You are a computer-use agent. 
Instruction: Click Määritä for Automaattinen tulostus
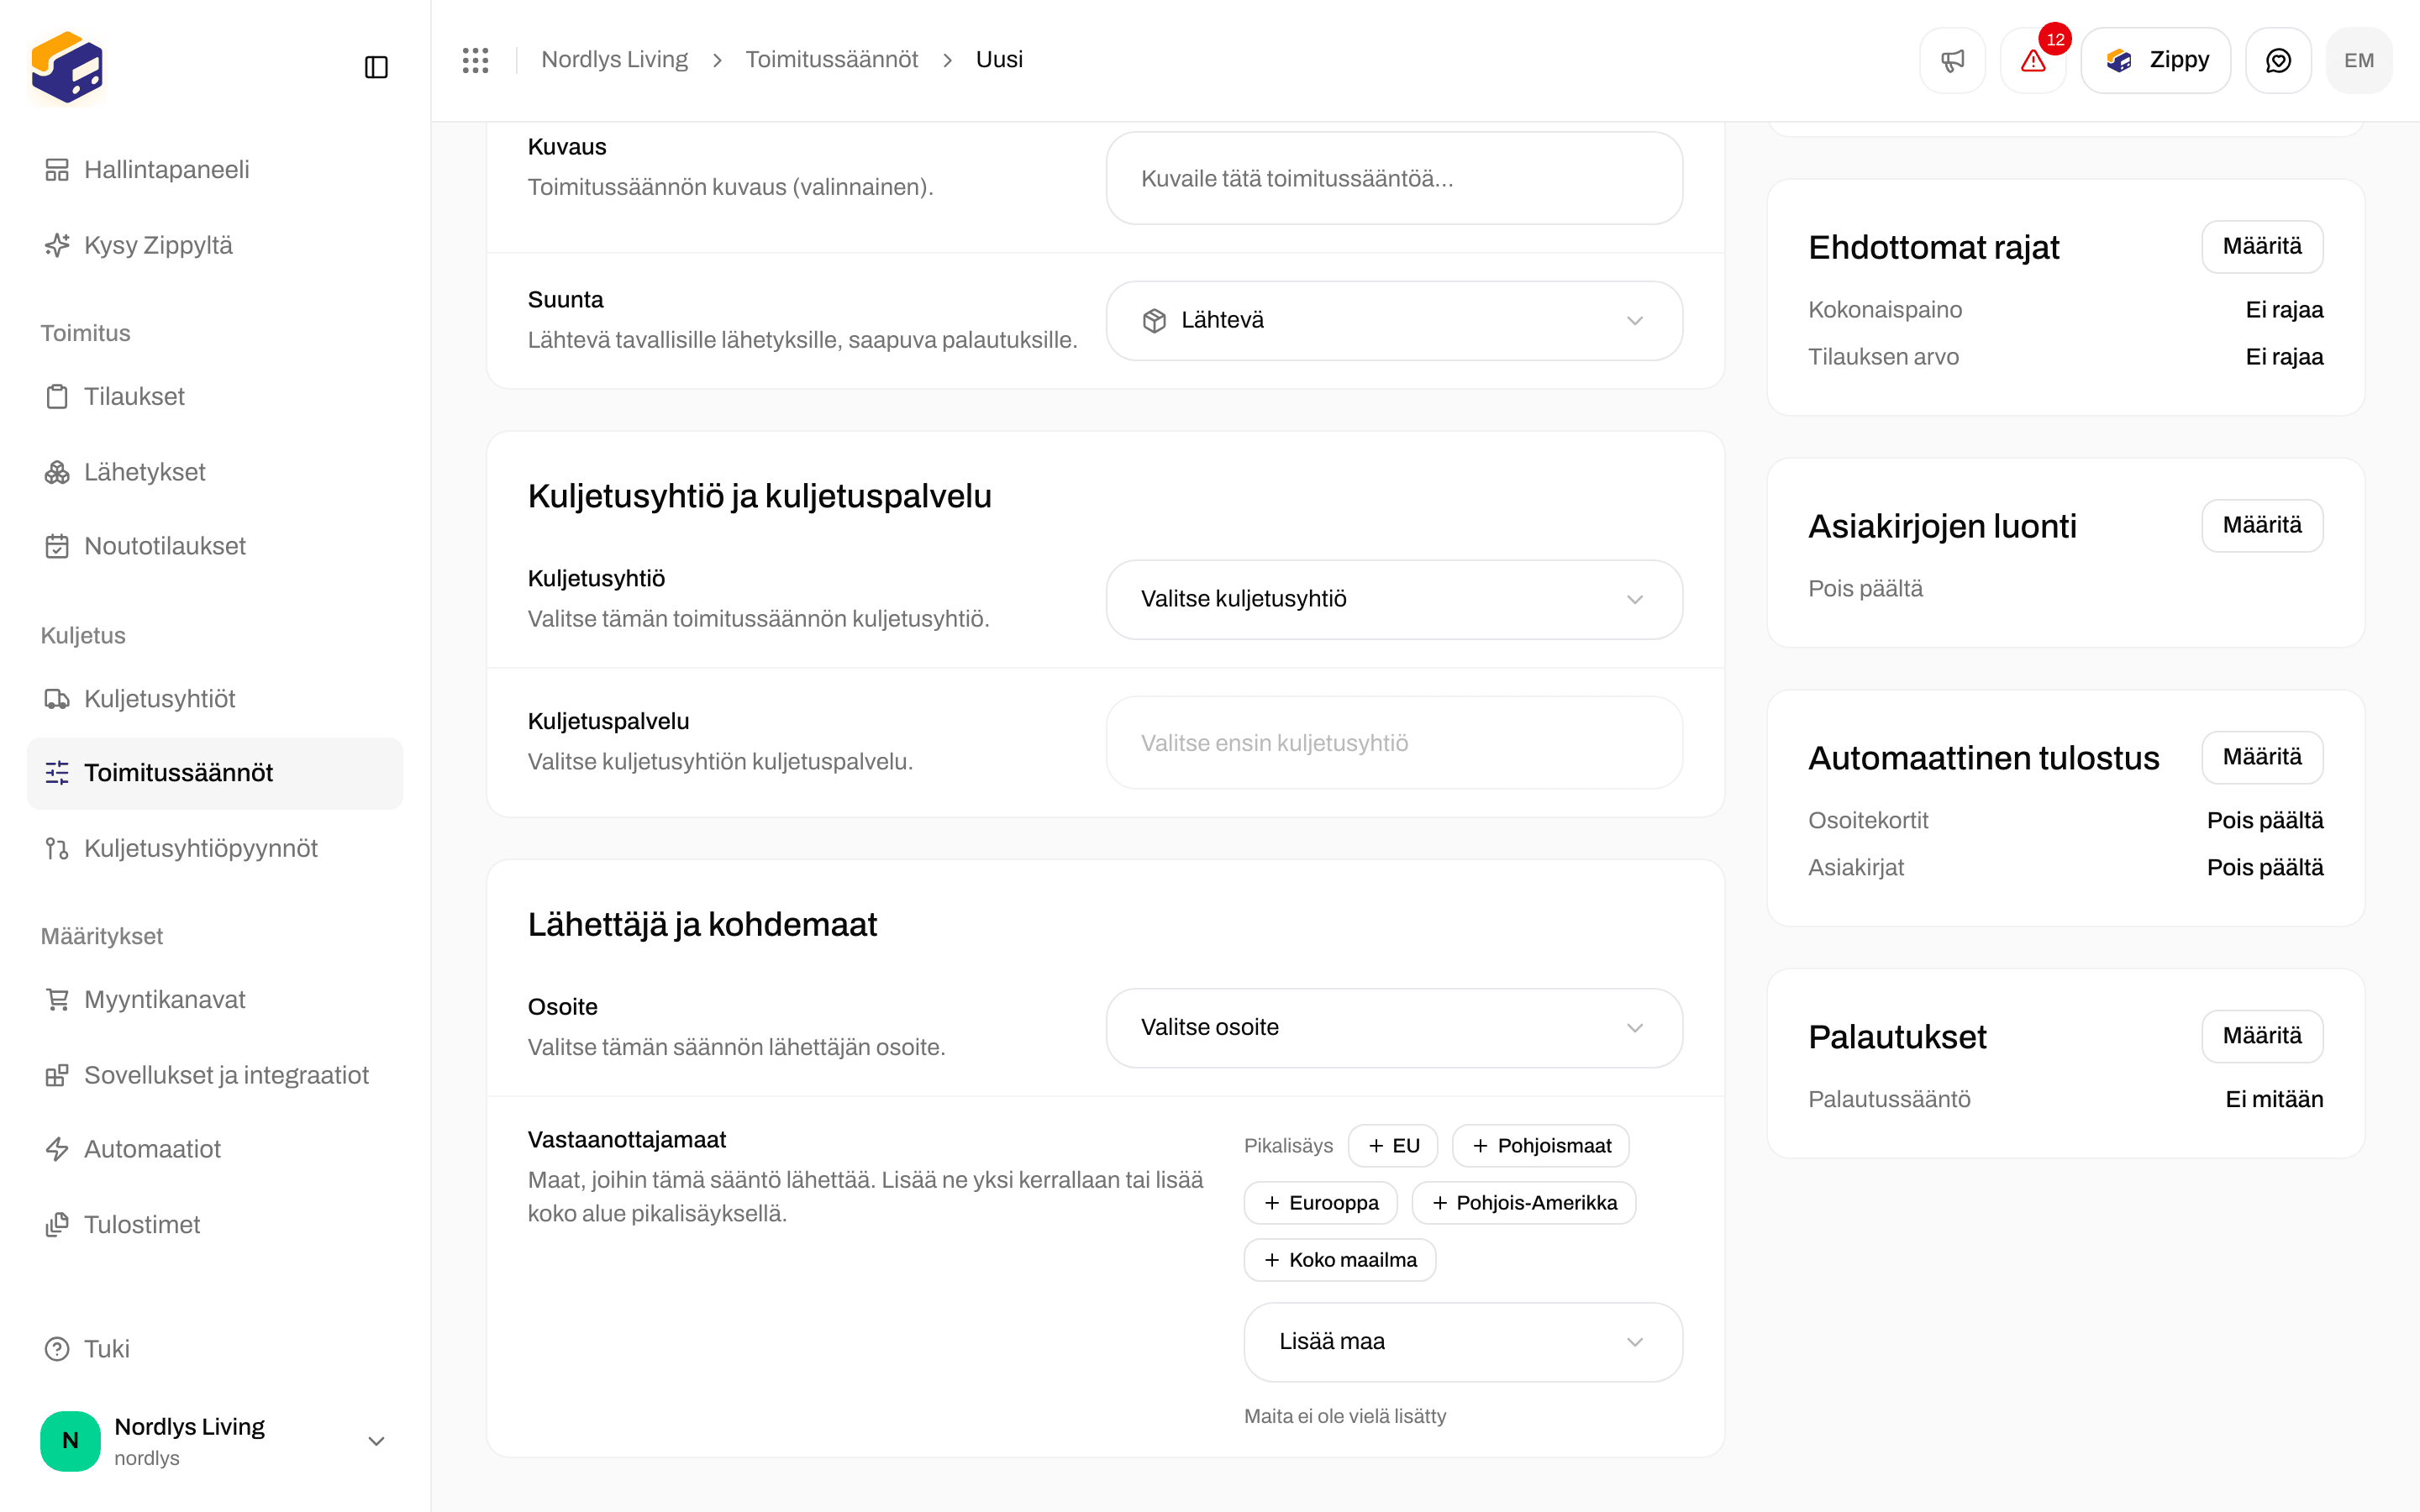tap(2262, 758)
